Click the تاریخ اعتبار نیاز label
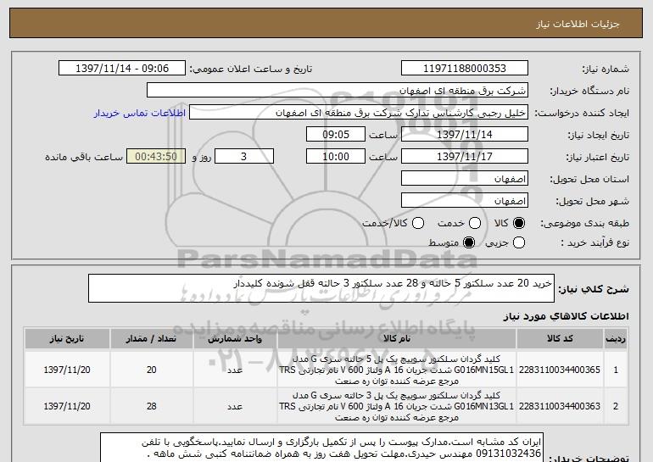This screenshot has height=462, width=653. click(x=598, y=157)
